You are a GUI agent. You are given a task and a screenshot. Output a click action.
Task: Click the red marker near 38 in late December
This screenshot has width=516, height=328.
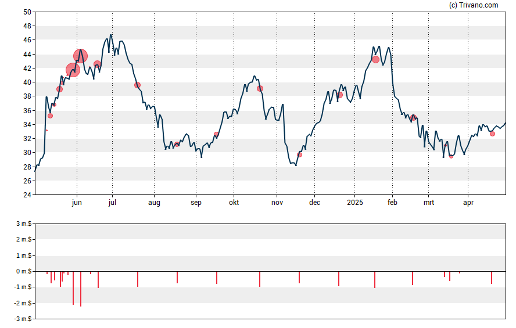pyautogui.click(x=340, y=95)
